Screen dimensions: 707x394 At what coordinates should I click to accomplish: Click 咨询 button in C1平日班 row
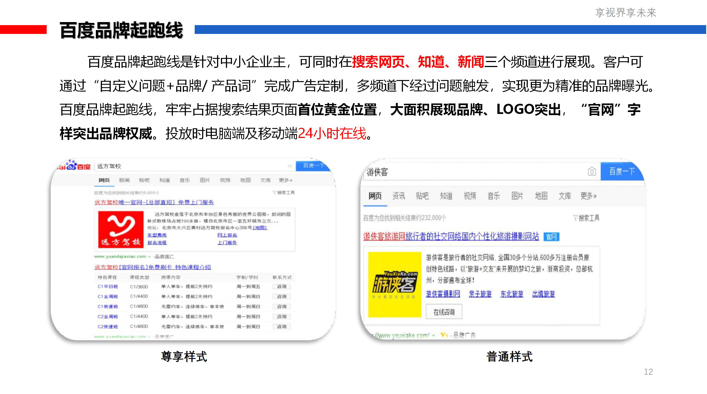tap(282, 287)
